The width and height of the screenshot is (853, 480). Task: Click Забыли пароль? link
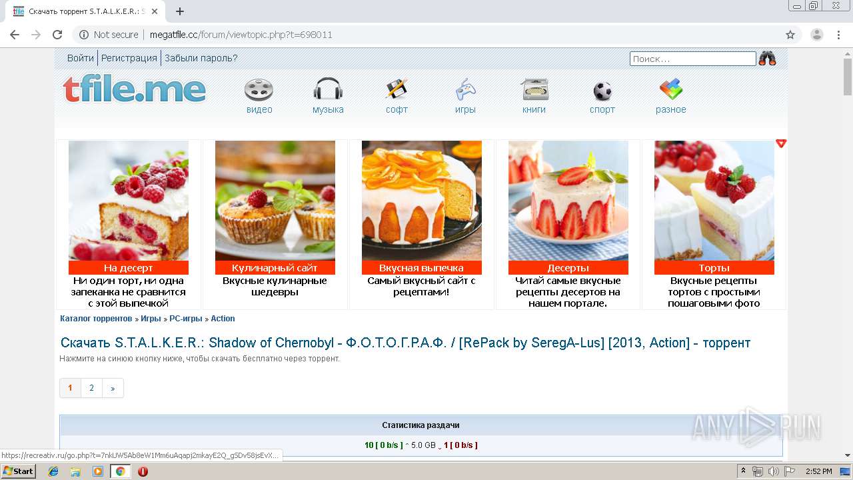201,58
